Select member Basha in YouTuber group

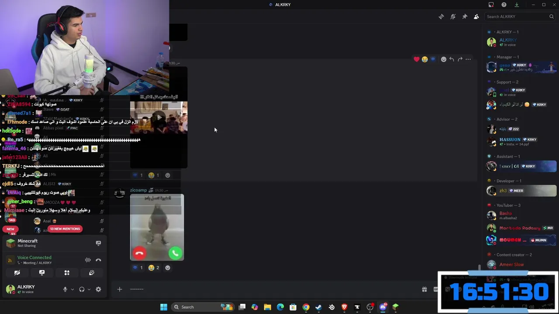(x=521, y=215)
